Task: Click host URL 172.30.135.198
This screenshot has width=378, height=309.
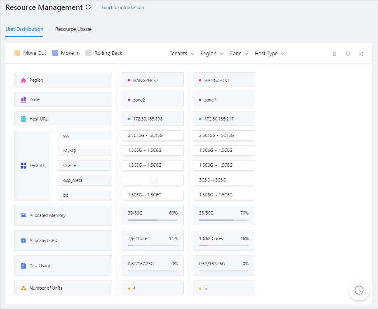Action: tap(153, 118)
